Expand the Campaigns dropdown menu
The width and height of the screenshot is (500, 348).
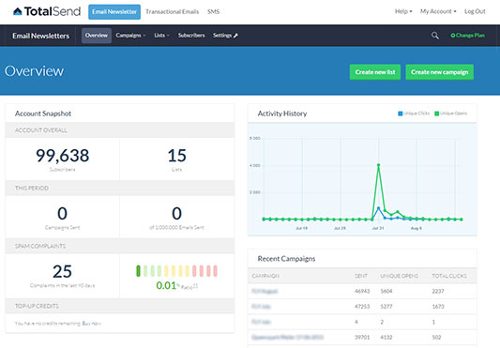130,36
